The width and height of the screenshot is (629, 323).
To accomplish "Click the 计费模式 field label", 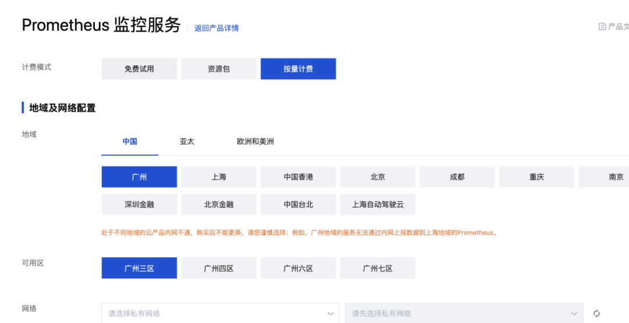I will click(37, 67).
